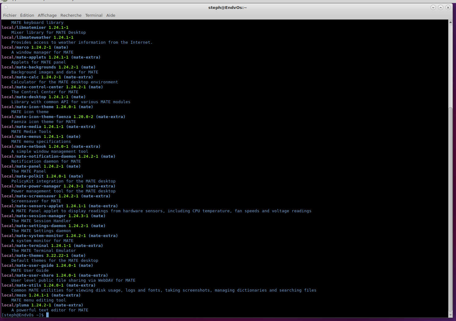Click 'PolicyKit integration for the MATE desktop' text
The height and width of the screenshot is (321, 456).
coord(64,181)
